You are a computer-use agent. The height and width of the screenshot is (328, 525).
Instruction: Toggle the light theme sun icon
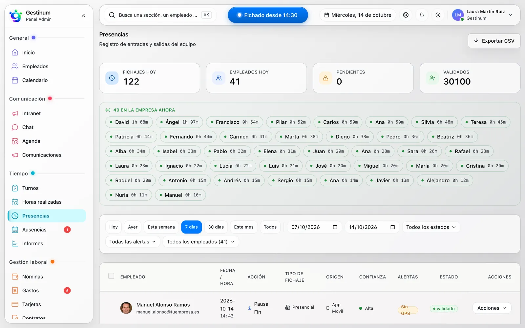(x=438, y=15)
